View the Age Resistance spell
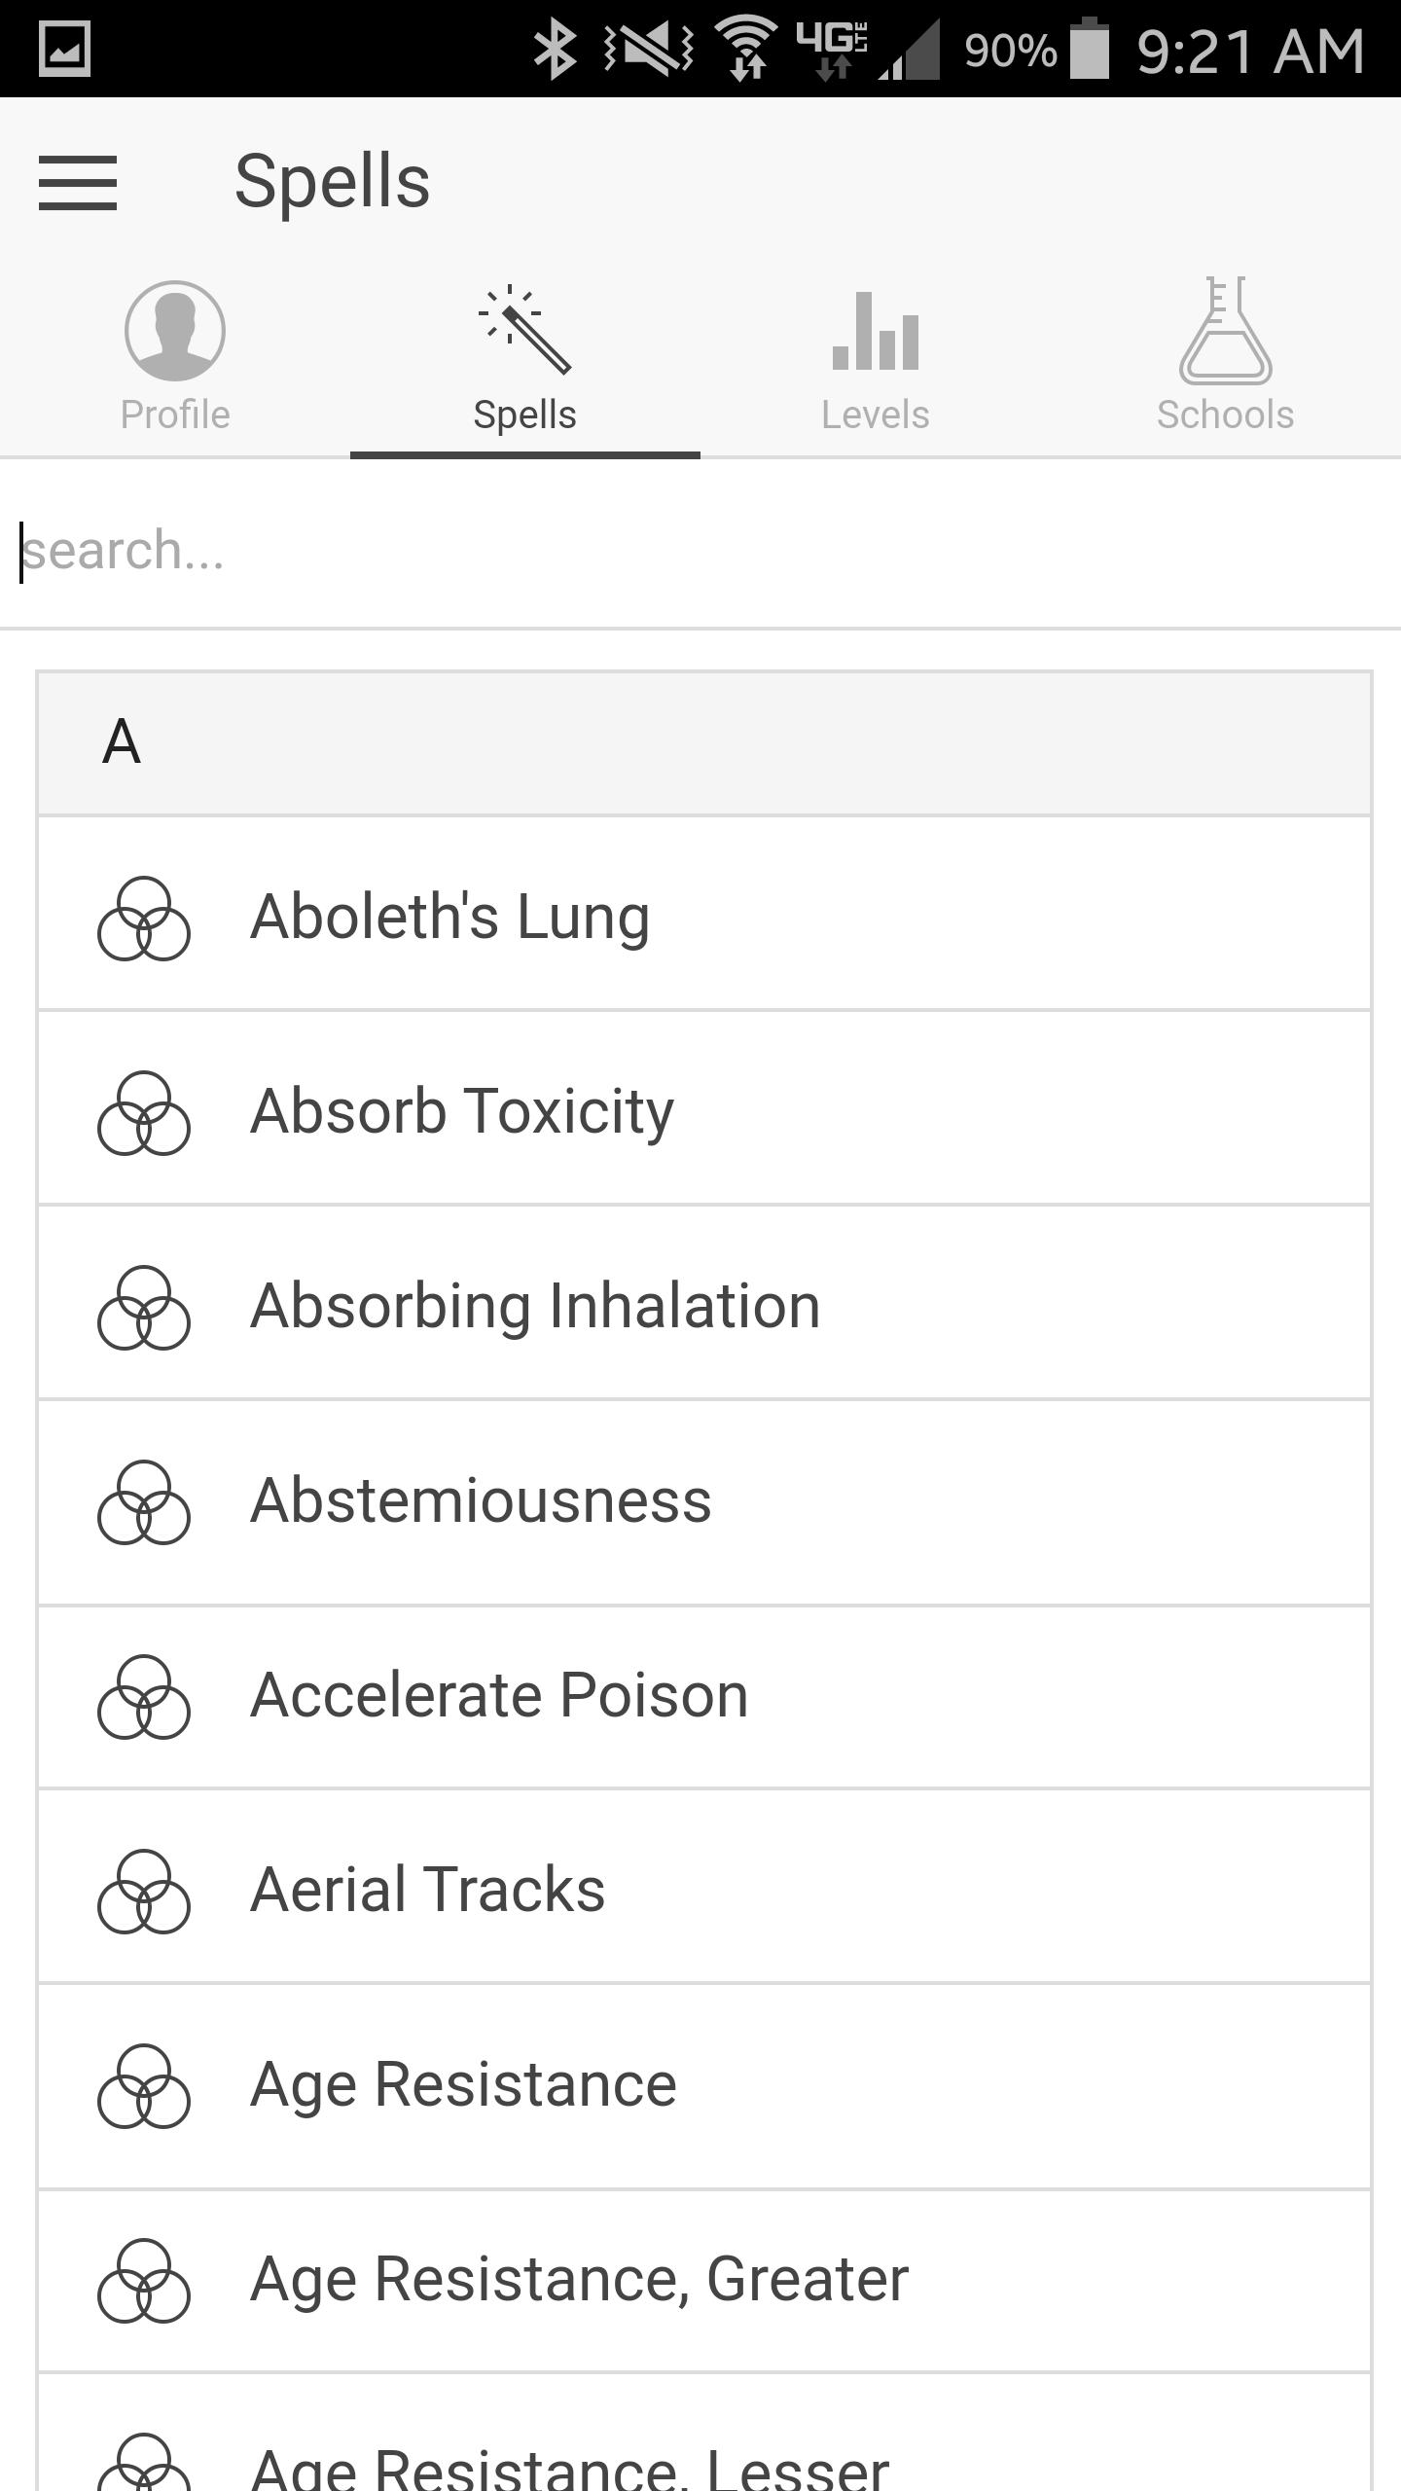This screenshot has height=2491, width=1401. click(x=463, y=2084)
